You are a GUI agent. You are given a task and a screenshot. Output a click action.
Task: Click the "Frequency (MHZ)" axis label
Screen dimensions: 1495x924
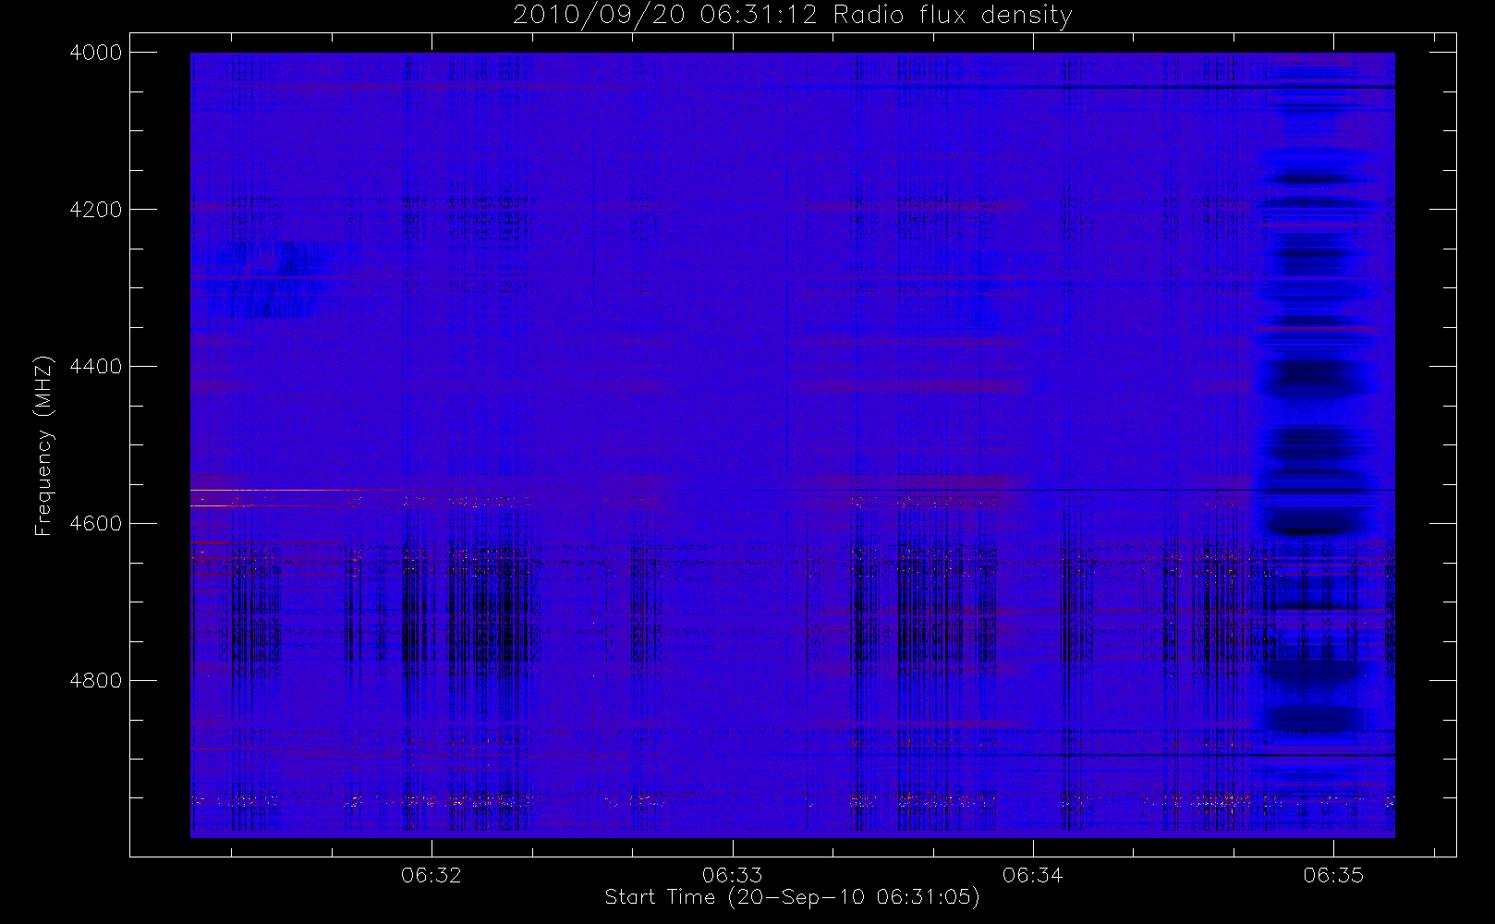pos(43,445)
